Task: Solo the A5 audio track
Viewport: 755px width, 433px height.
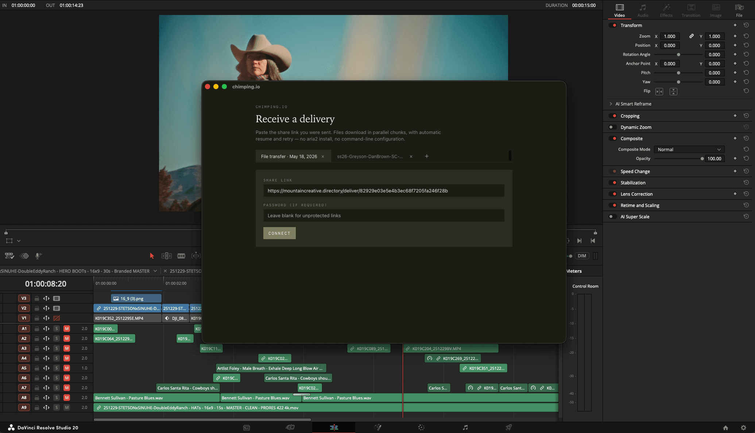Action: tap(57, 368)
